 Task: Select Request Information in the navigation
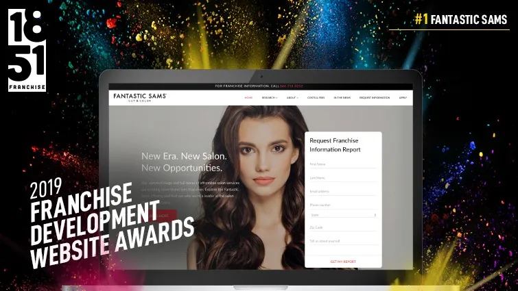[x=375, y=98]
